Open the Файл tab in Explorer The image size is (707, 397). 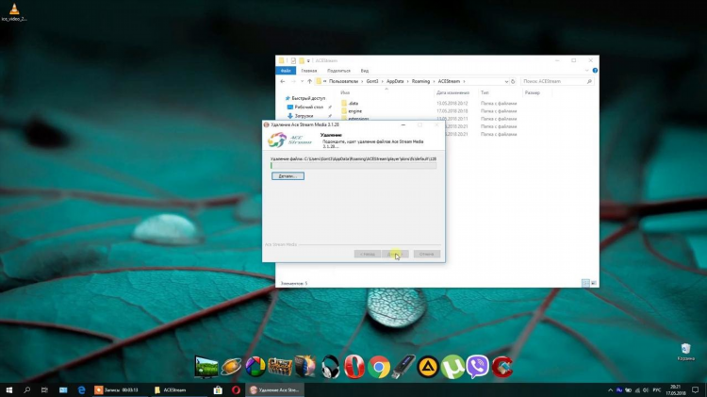(x=286, y=71)
